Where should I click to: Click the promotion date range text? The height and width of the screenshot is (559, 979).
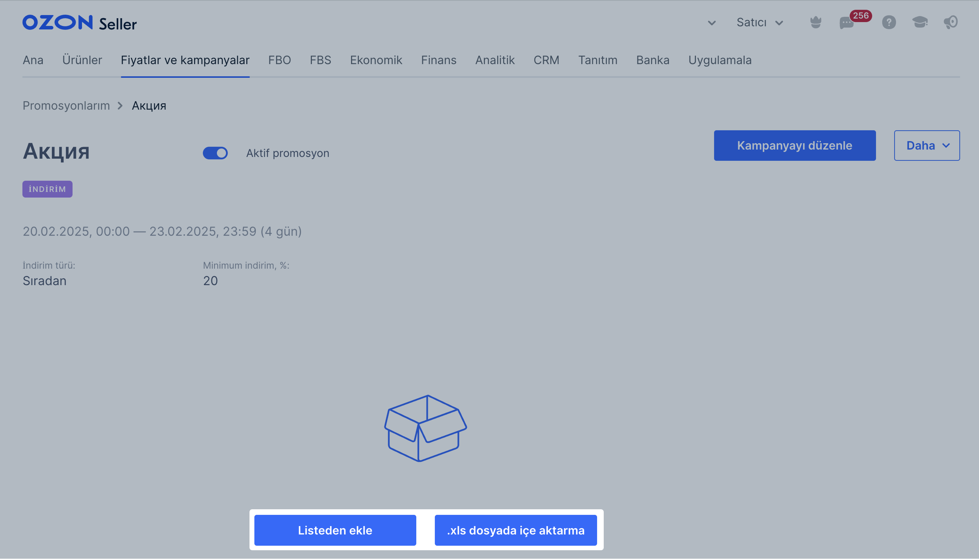[x=162, y=232]
